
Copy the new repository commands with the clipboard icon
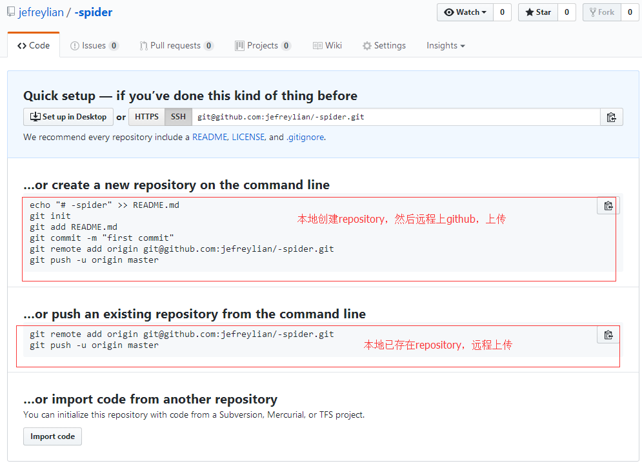pos(608,206)
